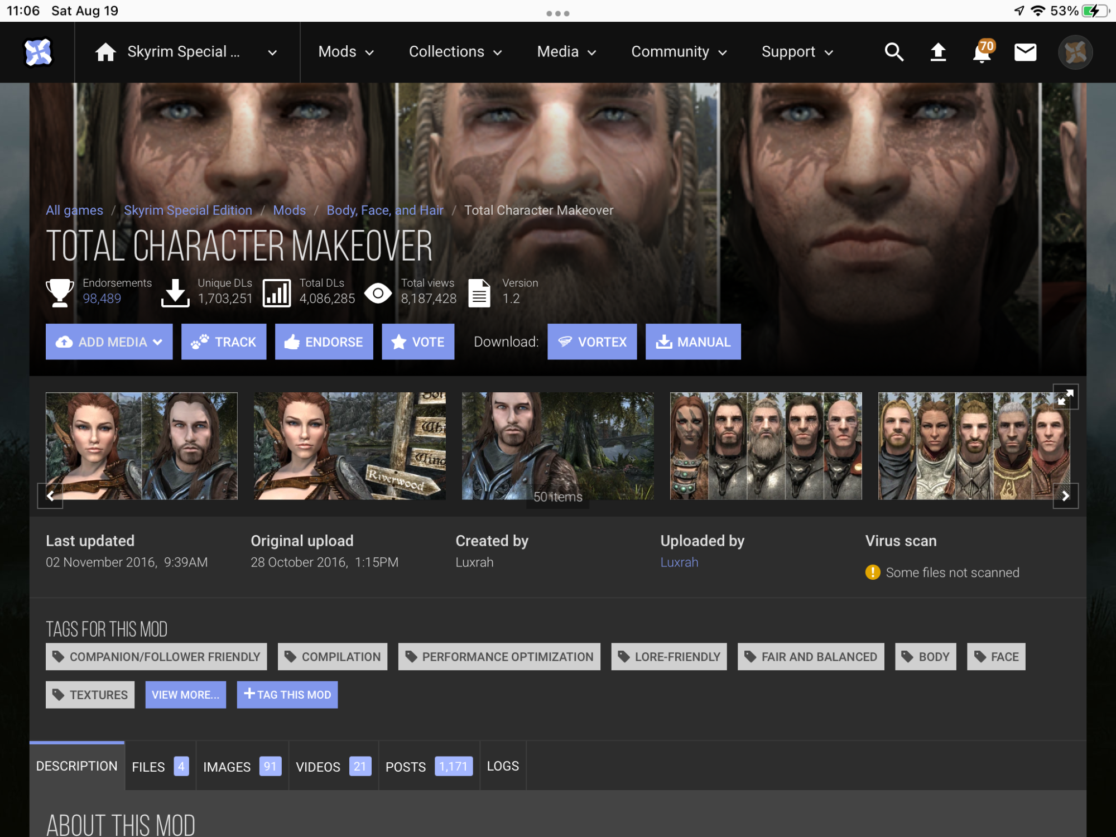1116x837 pixels.
Task: Select the Compilation tag
Action: point(333,656)
